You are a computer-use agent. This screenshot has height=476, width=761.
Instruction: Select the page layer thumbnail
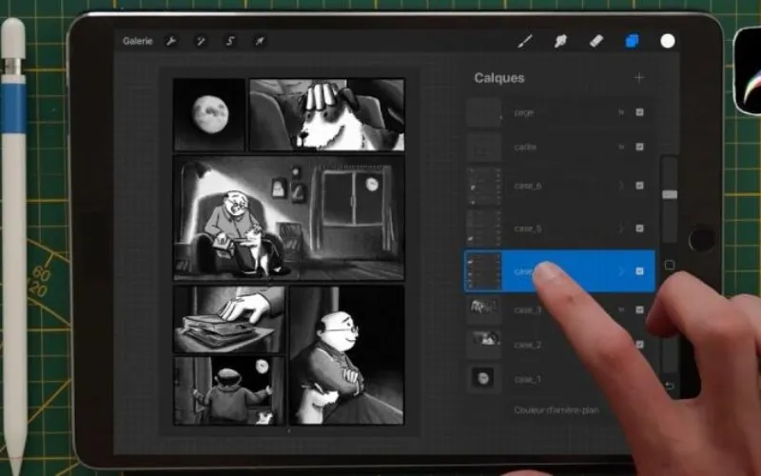click(484, 112)
